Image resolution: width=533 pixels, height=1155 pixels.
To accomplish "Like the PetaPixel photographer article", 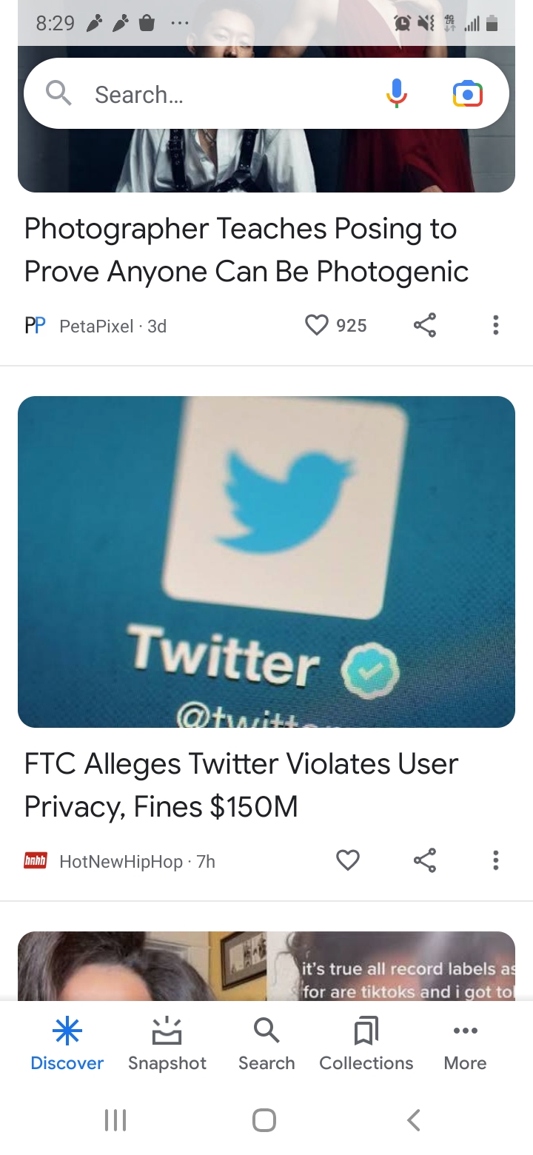I will (317, 325).
